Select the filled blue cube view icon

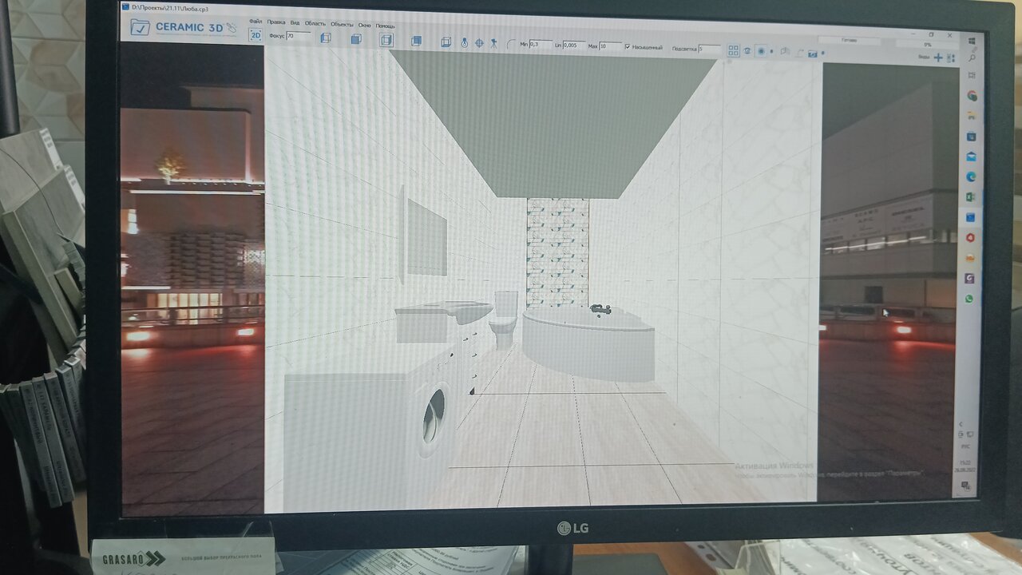(x=416, y=41)
